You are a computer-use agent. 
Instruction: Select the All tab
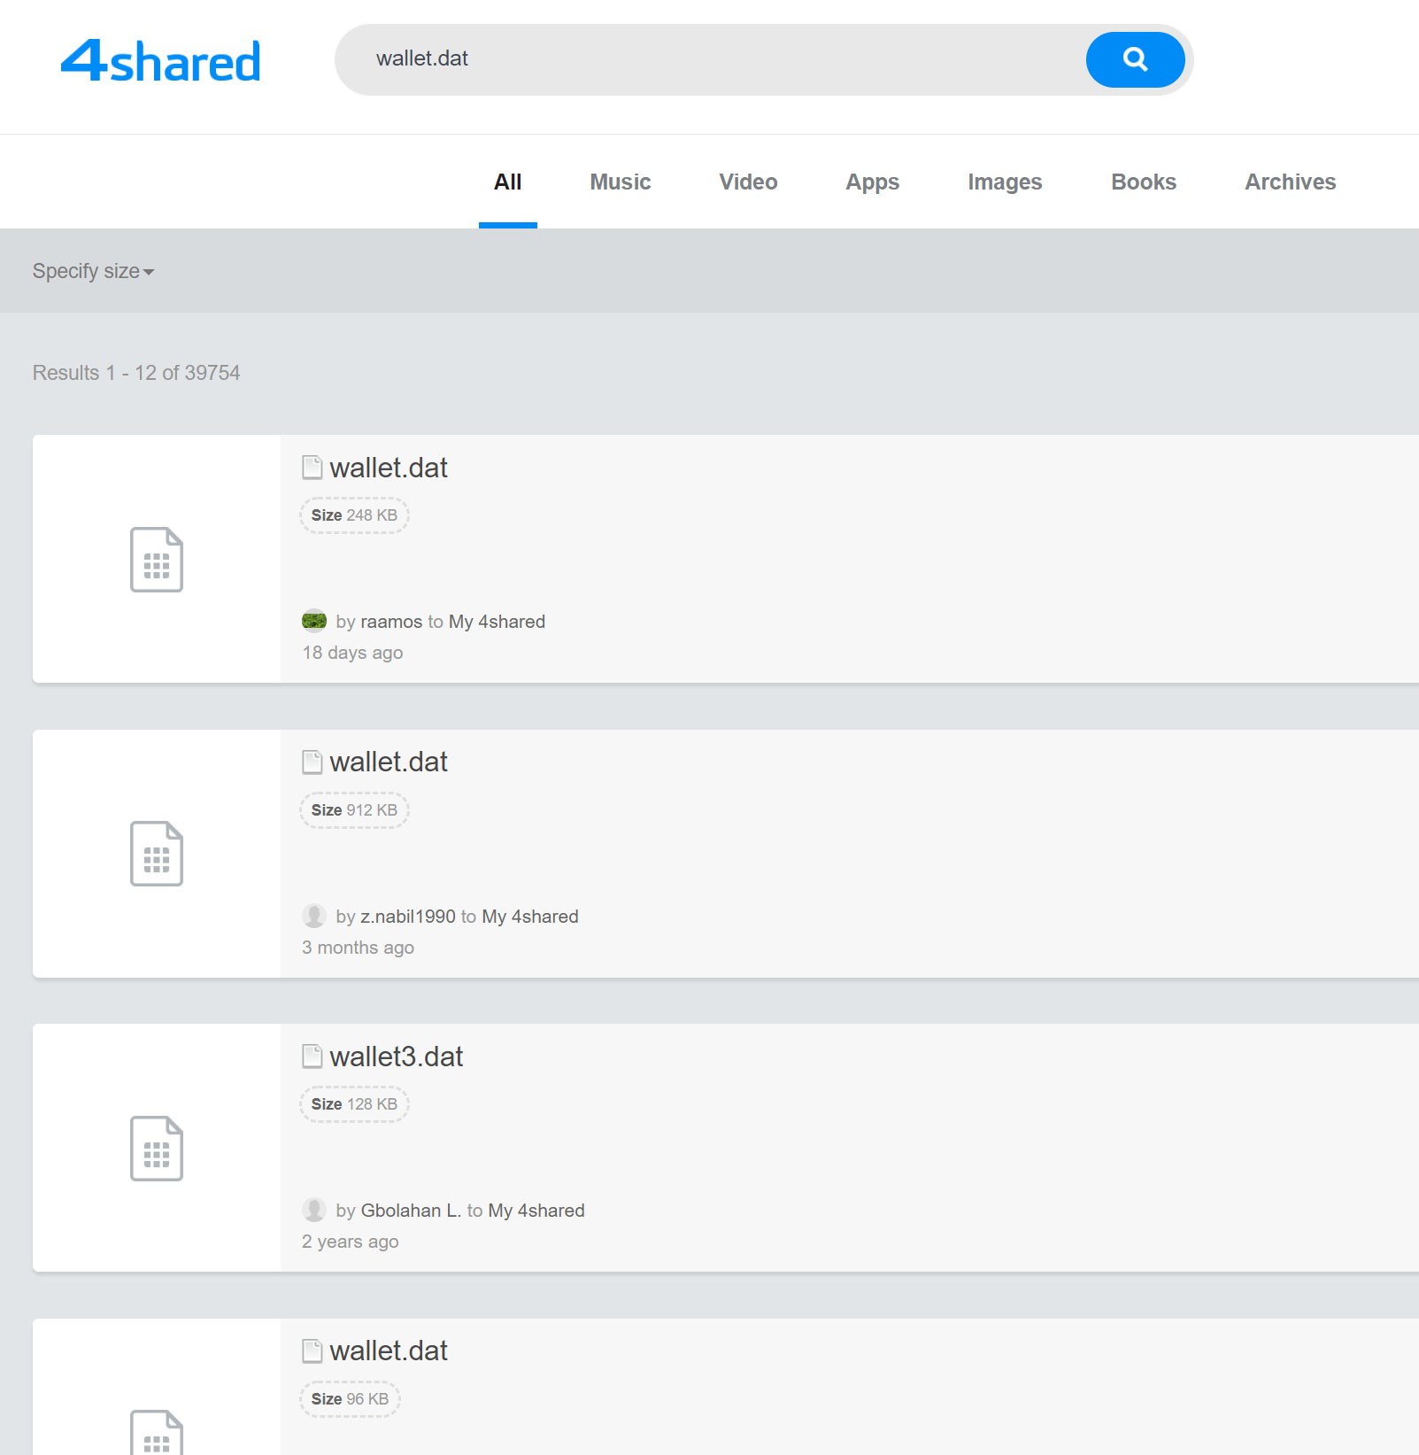point(507,182)
